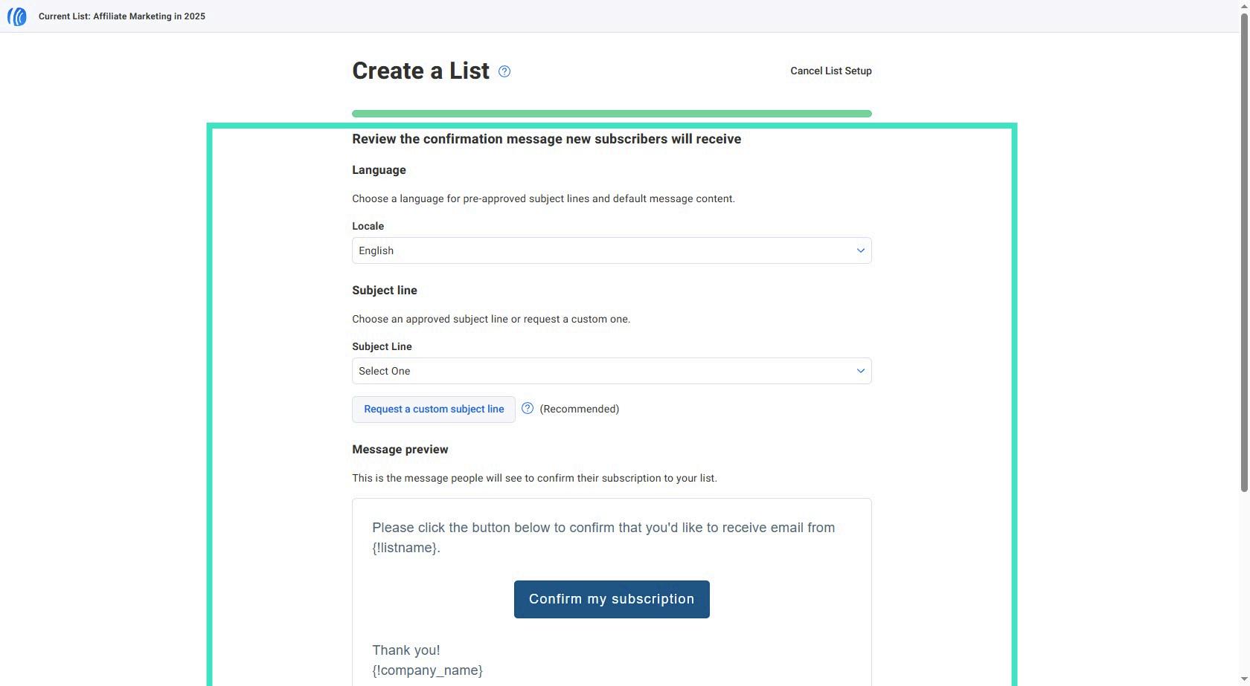Viewport: 1250px width, 686px height.
Task: Open the Locale dropdown showing English
Action: [x=612, y=250]
